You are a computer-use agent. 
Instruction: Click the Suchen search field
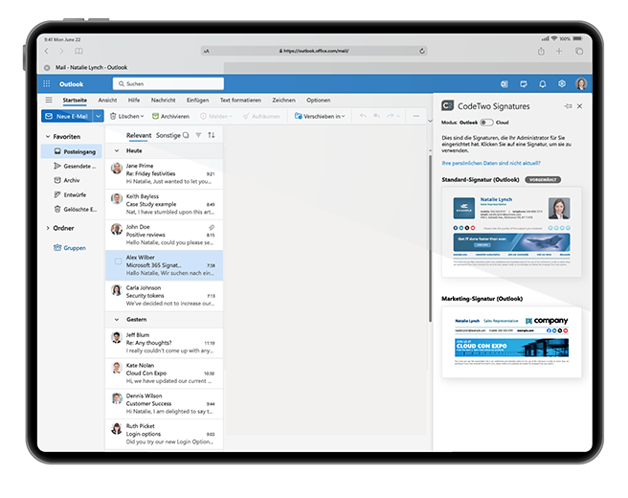[168, 83]
